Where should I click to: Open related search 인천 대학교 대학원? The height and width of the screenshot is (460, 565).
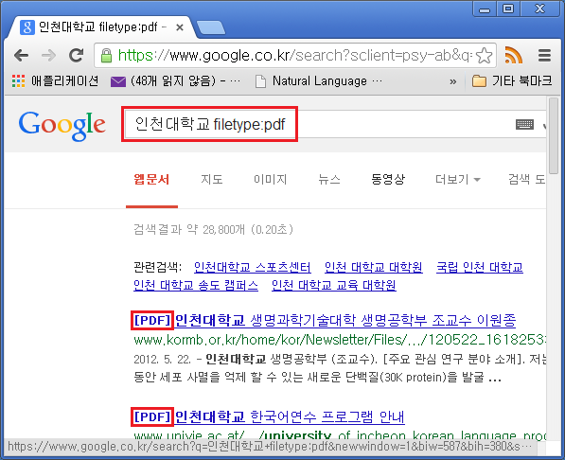point(373,267)
